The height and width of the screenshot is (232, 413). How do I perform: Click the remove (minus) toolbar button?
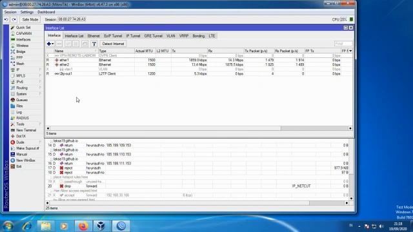click(x=59, y=44)
